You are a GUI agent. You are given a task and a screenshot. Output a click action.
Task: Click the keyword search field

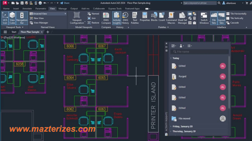200,3
